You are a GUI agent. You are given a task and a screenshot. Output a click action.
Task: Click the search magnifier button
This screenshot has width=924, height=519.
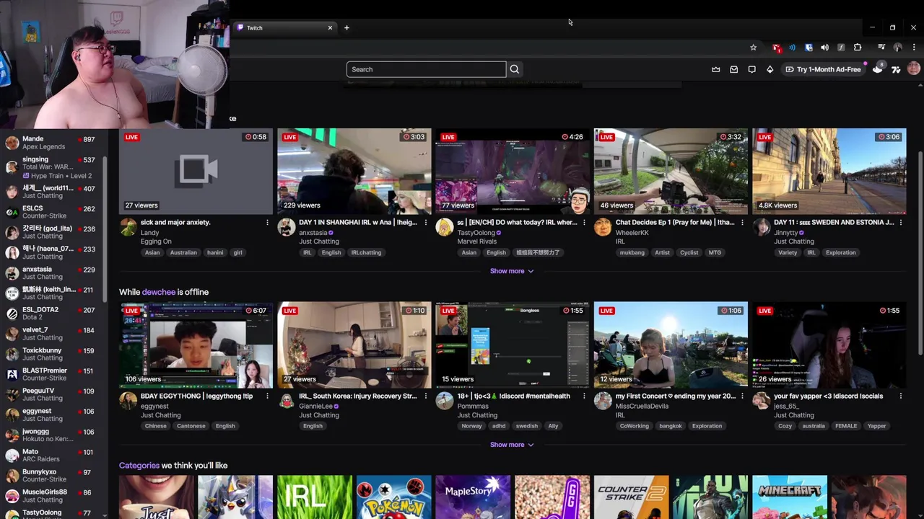(515, 69)
